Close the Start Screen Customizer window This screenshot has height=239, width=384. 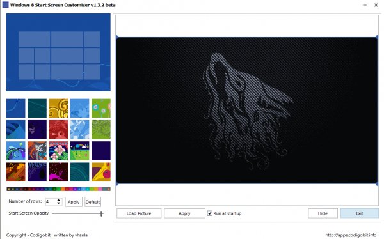click(376, 5)
